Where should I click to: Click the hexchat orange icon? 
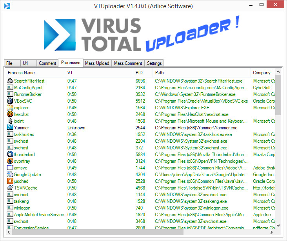(10, 114)
